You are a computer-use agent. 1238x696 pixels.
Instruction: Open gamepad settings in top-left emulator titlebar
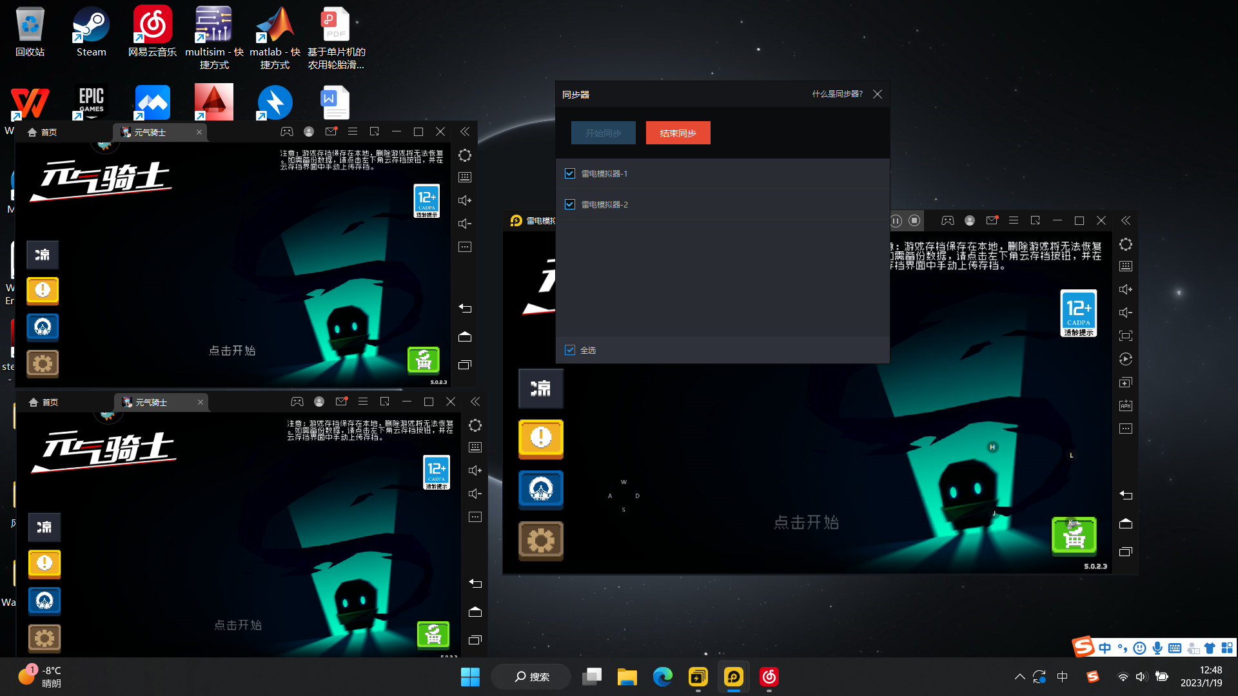coord(287,131)
